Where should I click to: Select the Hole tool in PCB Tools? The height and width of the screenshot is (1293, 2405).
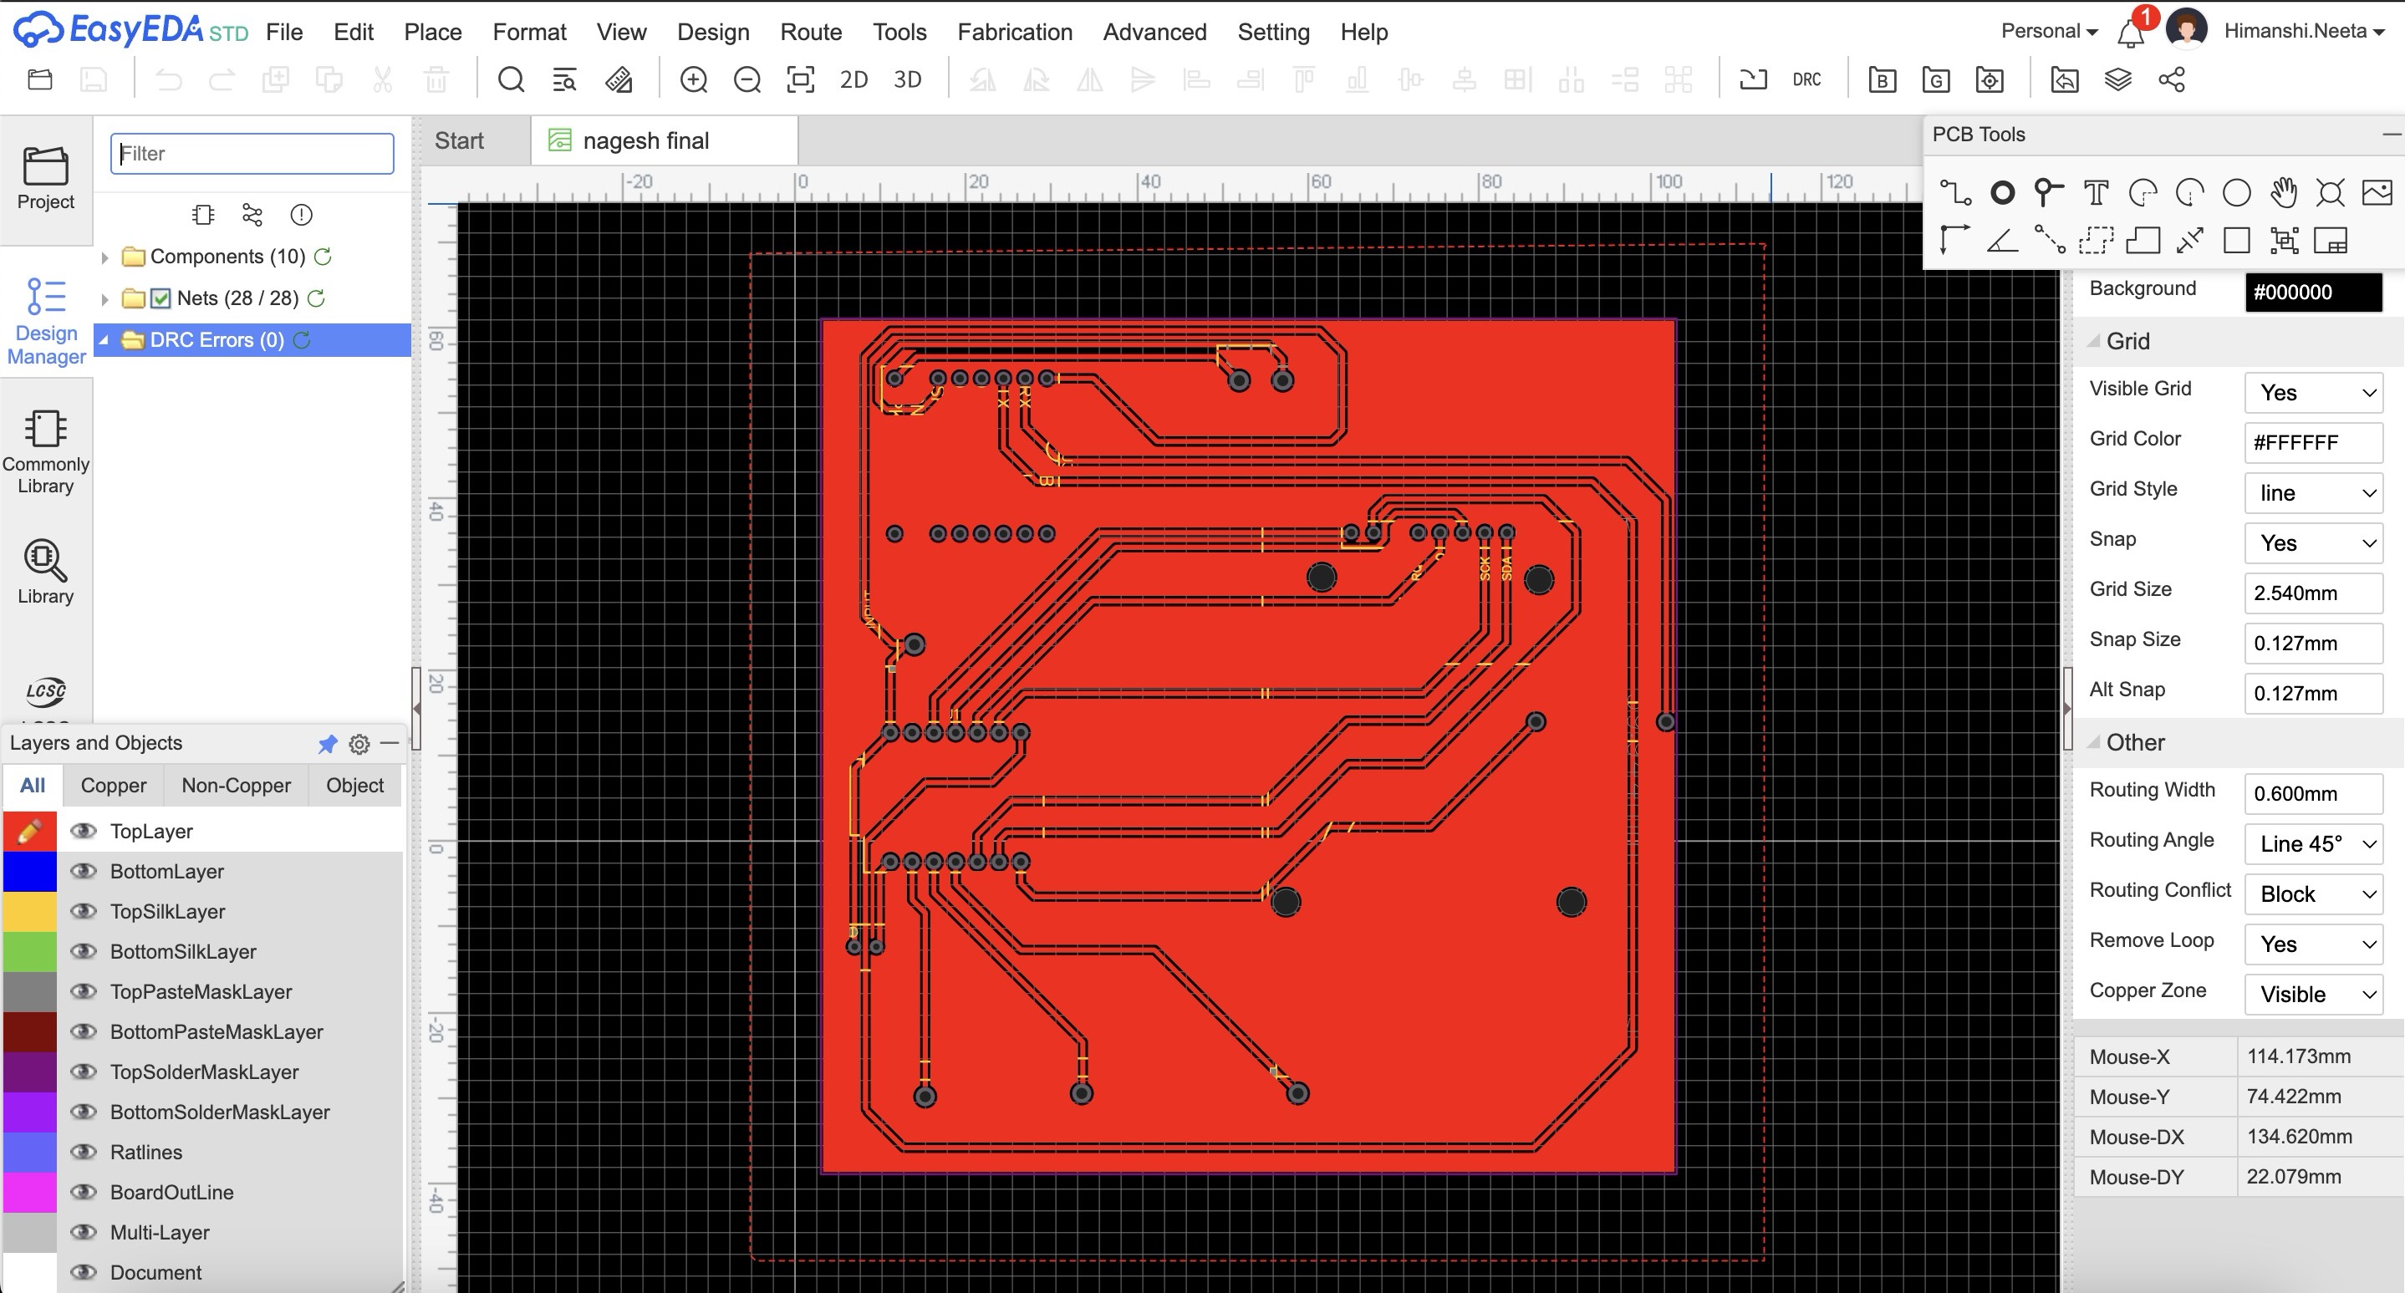coord(2331,193)
